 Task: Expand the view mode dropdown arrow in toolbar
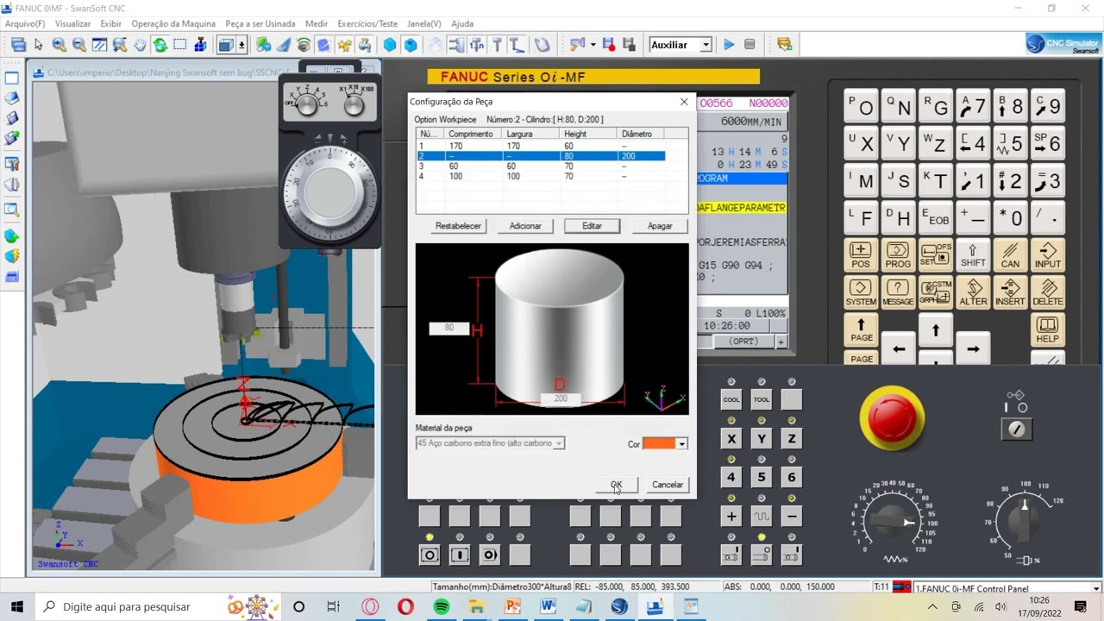pyautogui.click(x=241, y=45)
